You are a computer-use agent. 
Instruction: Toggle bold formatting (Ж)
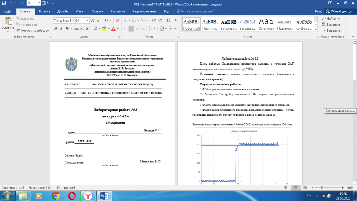[56, 29]
